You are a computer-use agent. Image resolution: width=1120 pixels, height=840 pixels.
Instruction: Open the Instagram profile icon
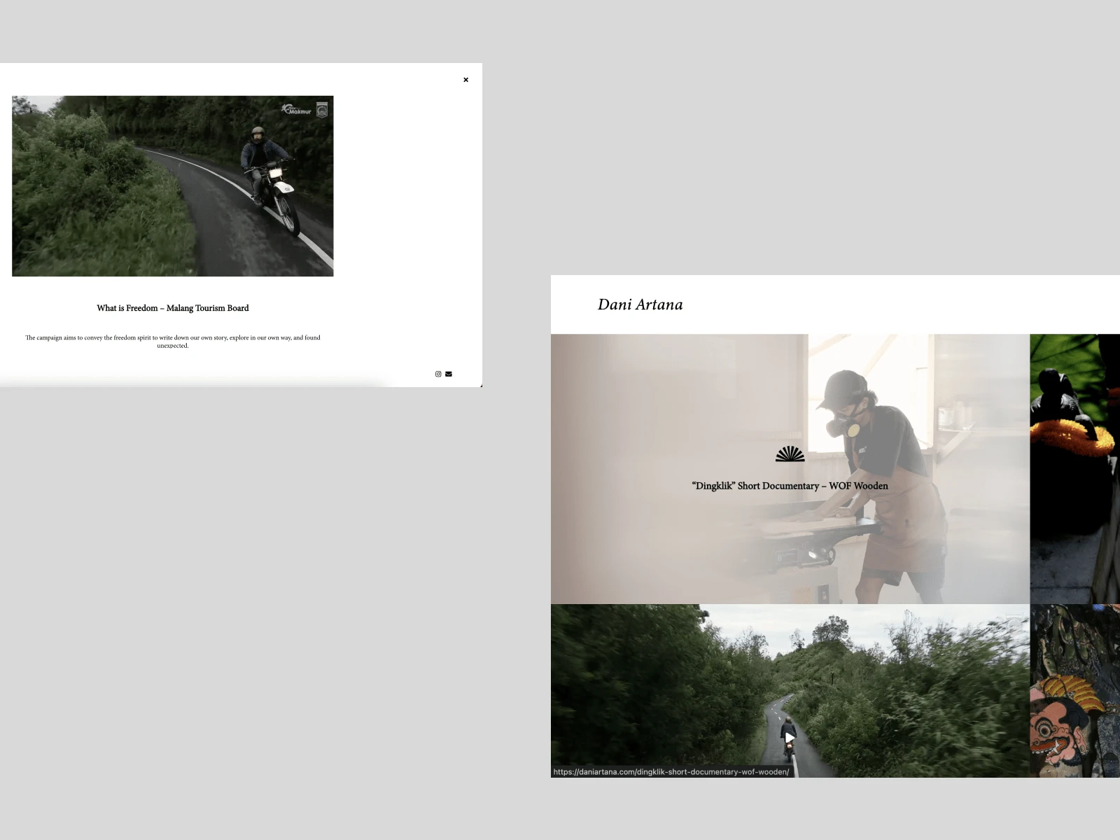point(437,374)
